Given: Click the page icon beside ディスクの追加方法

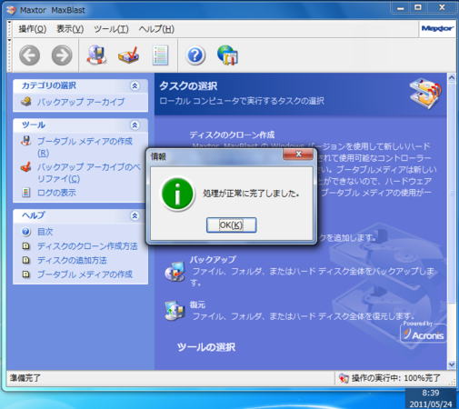Looking at the screenshot, I should [26, 260].
